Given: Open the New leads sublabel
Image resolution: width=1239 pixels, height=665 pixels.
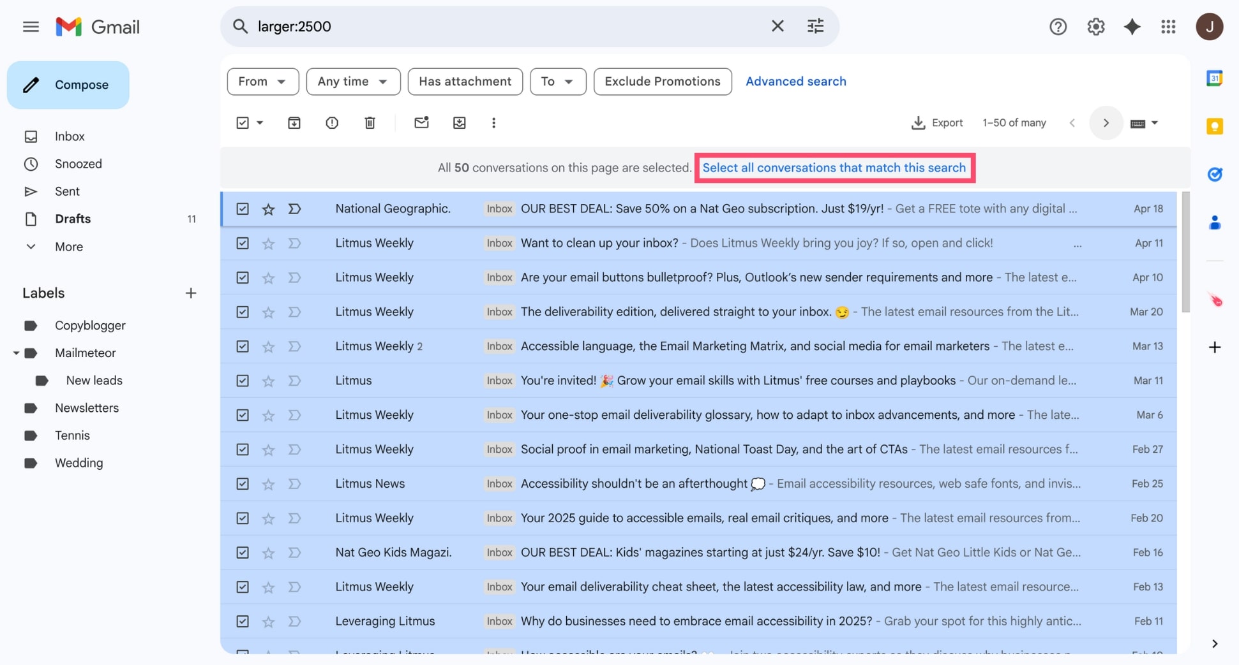Looking at the screenshot, I should coord(94,381).
